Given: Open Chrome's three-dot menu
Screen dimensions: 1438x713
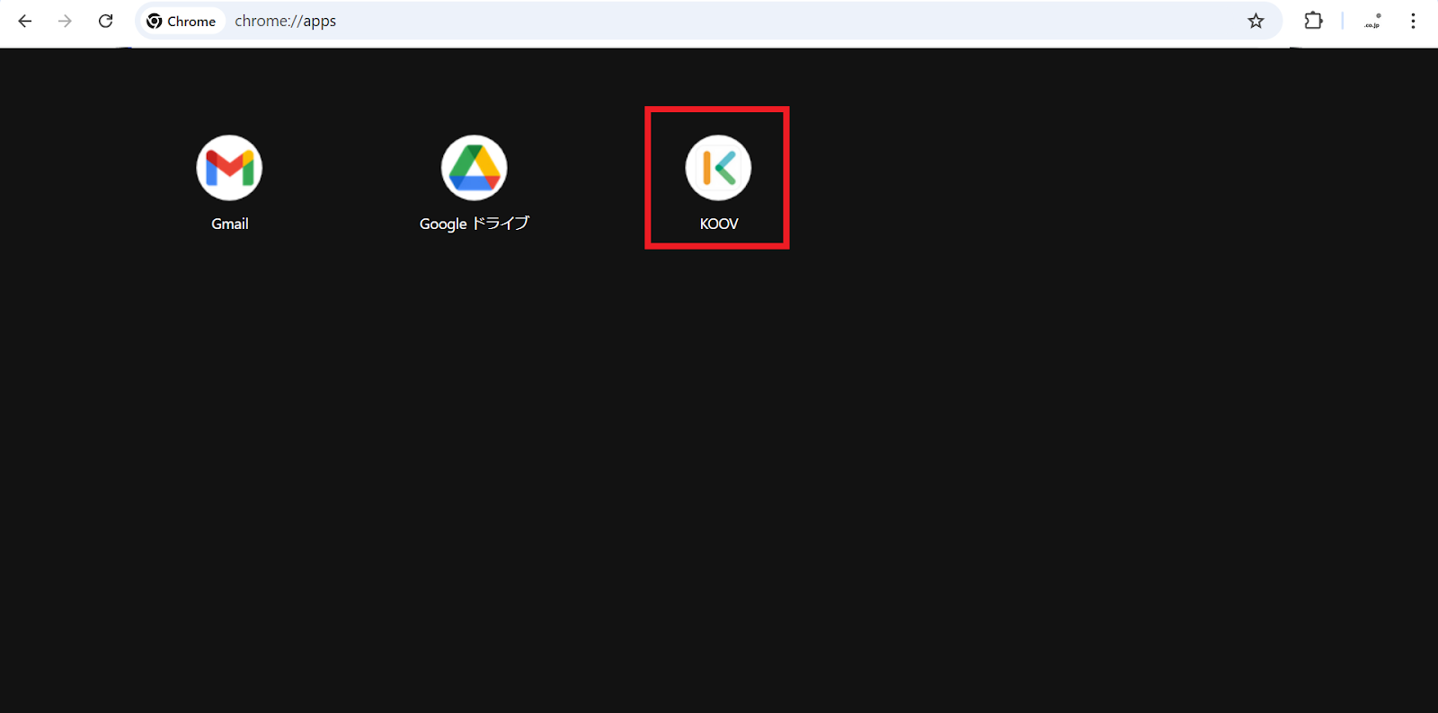Looking at the screenshot, I should tap(1413, 21).
